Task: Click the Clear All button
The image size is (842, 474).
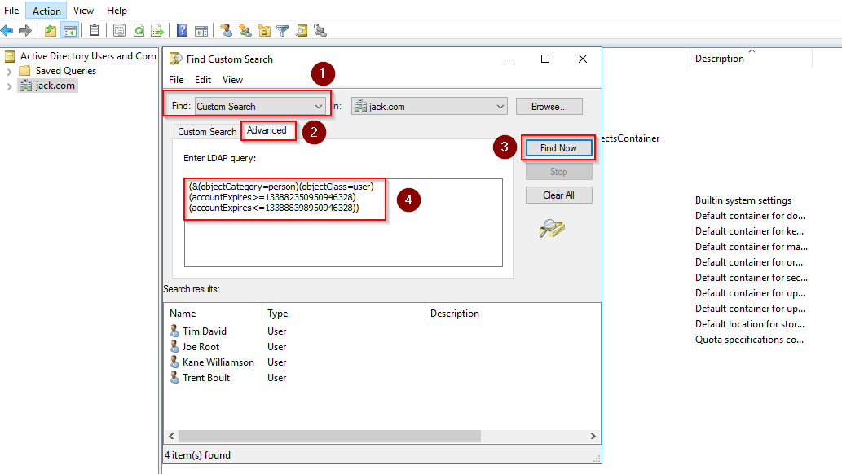Action: point(558,195)
